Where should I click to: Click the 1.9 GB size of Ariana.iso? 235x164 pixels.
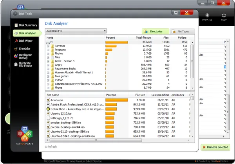[141, 100]
